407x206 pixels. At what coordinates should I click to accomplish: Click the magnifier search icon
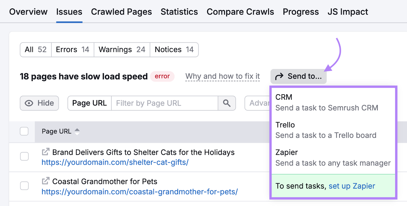pyautogui.click(x=227, y=103)
